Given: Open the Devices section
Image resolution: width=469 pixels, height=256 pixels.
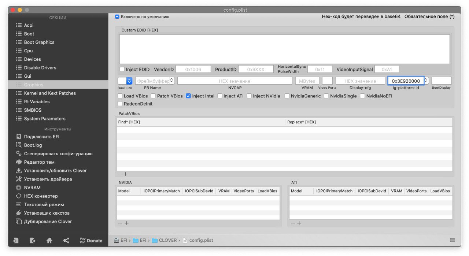Looking at the screenshot, I should pyautogui.click(x=32, y=59).
